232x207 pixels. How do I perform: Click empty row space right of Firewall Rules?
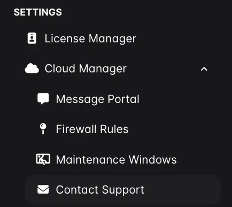coord(175,129)
